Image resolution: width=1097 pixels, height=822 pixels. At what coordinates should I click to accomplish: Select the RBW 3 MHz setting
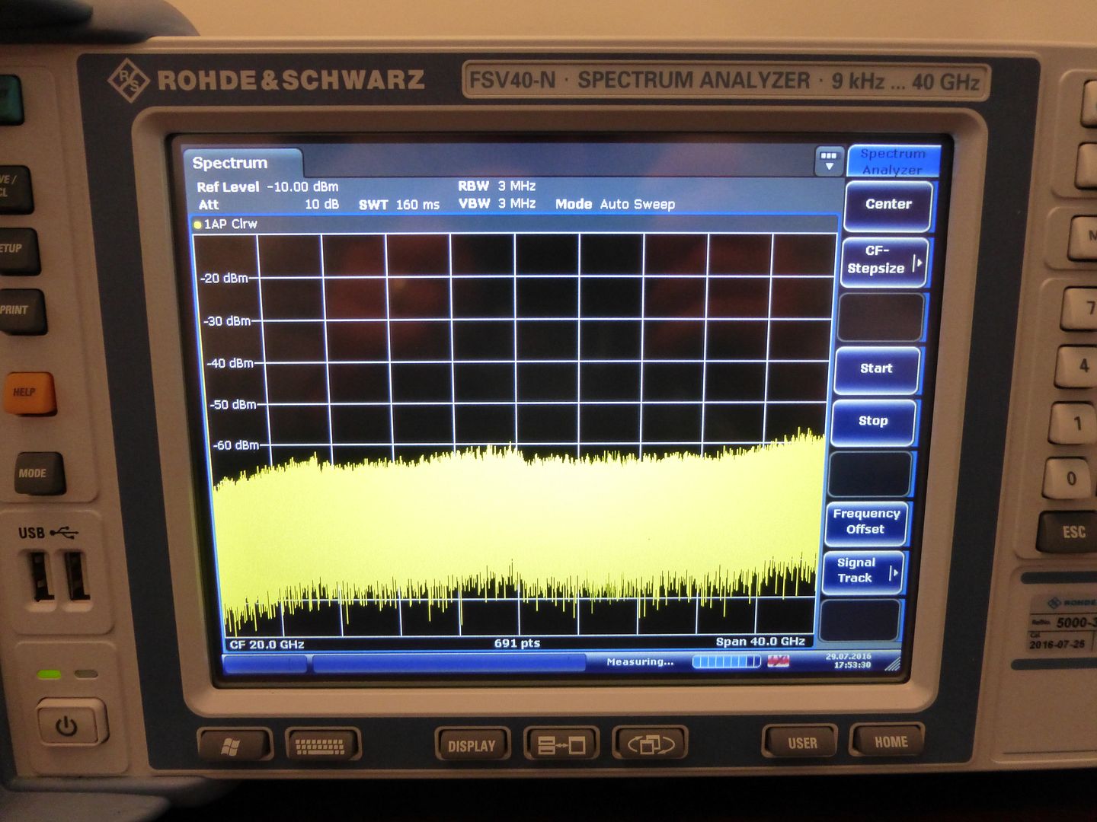[x=497, y=186]
